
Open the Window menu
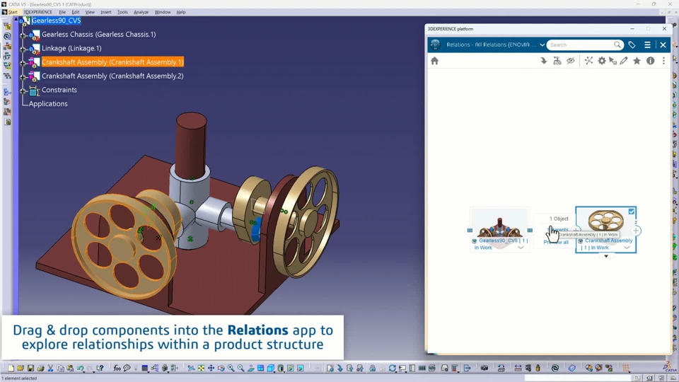pos(163,12)
